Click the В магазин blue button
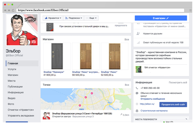This screenshot has width=194, height=123. (x=161, y=18)
